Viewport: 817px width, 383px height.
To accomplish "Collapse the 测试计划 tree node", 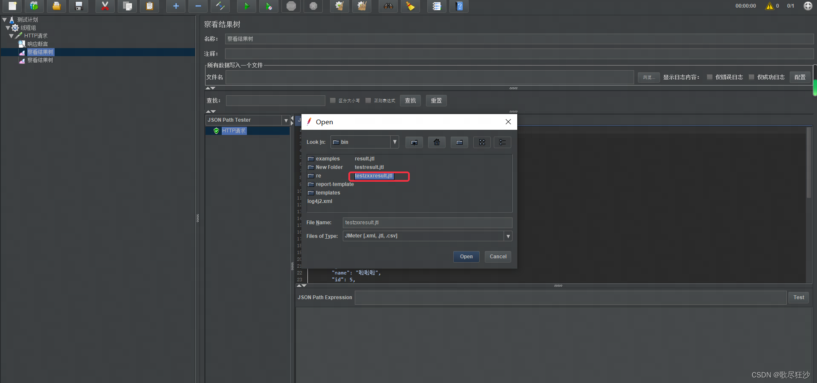I will (4, 20).
